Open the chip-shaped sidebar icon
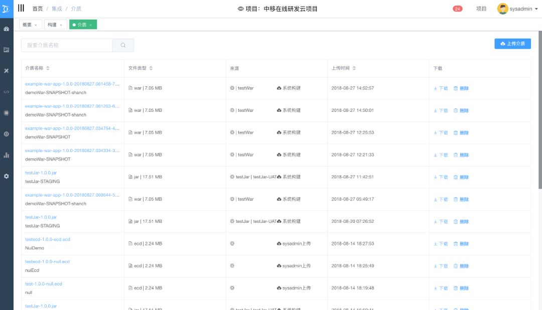Viewport: 542px width, 310px height. point(6,113)
